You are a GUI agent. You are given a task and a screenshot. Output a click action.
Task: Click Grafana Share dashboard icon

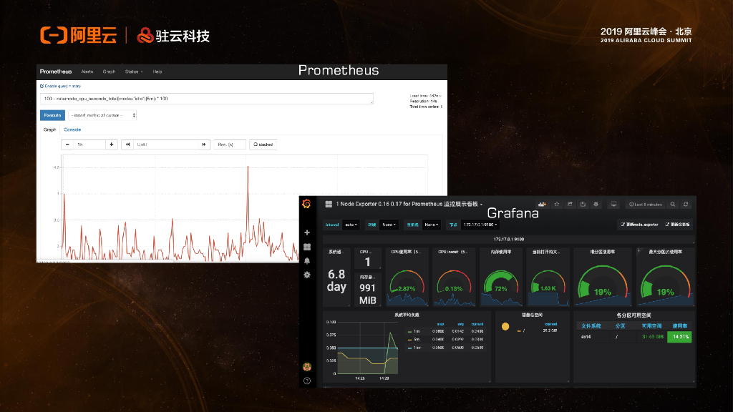[570, 204]
